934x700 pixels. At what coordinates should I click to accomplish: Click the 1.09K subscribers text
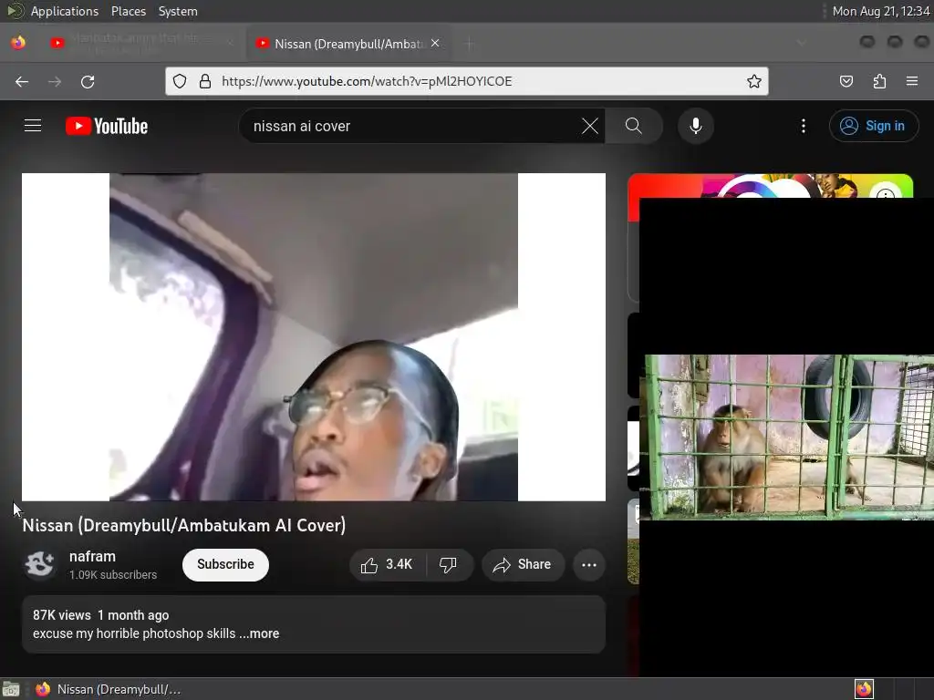click(x=113, y=575)
